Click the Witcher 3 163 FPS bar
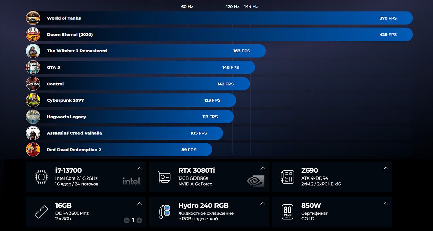The height and width of the screenshot is (231, 433). 146,51
